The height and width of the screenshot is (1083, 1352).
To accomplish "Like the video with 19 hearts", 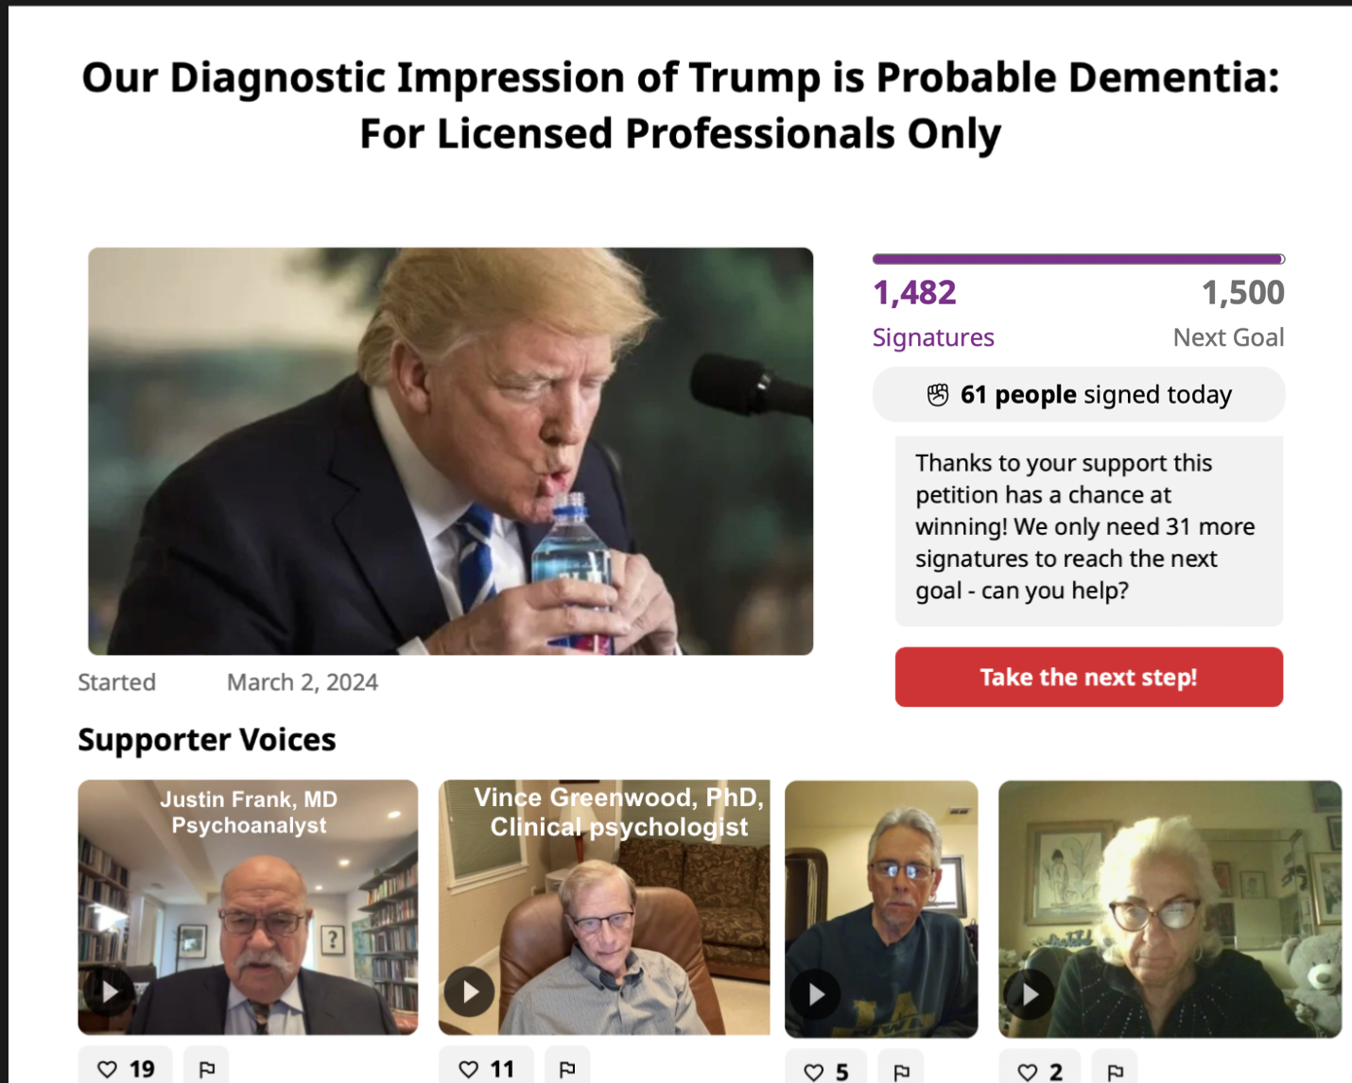I will [126, 1068].
